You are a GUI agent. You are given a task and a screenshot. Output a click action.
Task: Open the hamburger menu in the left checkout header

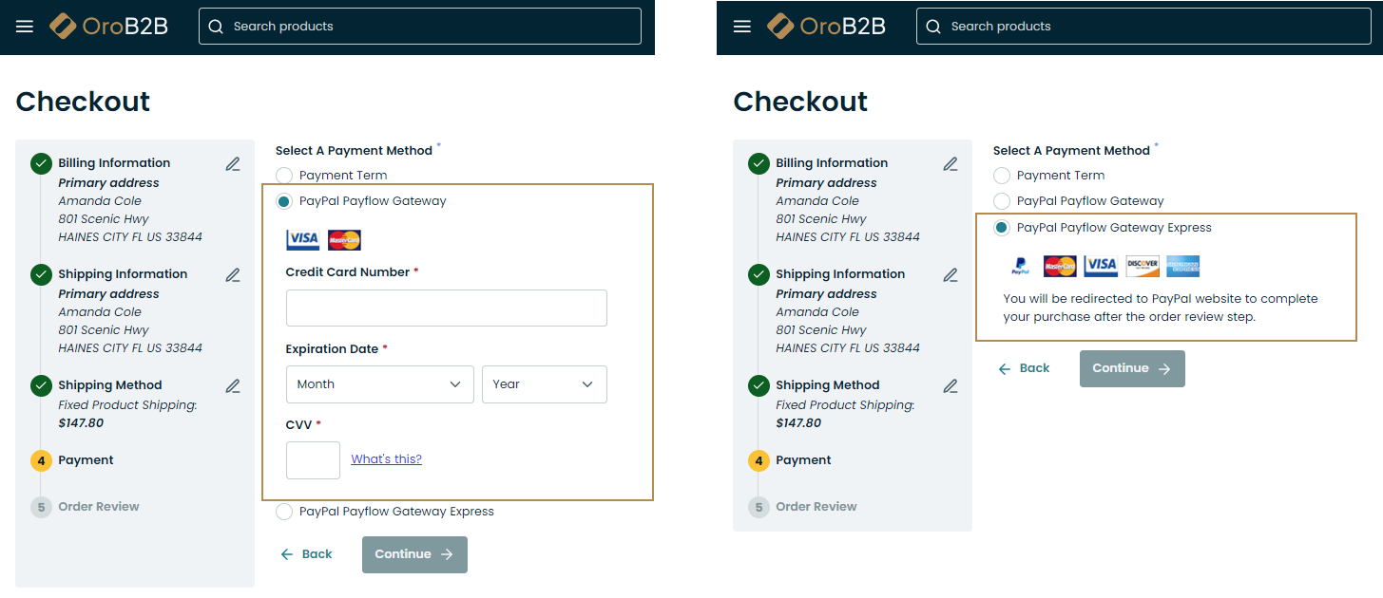coord(25,27)
